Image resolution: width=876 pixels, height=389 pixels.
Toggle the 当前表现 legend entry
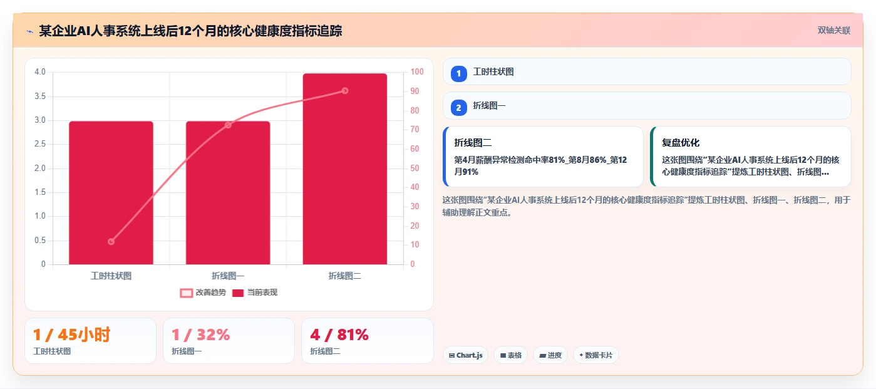coord(255,293)
